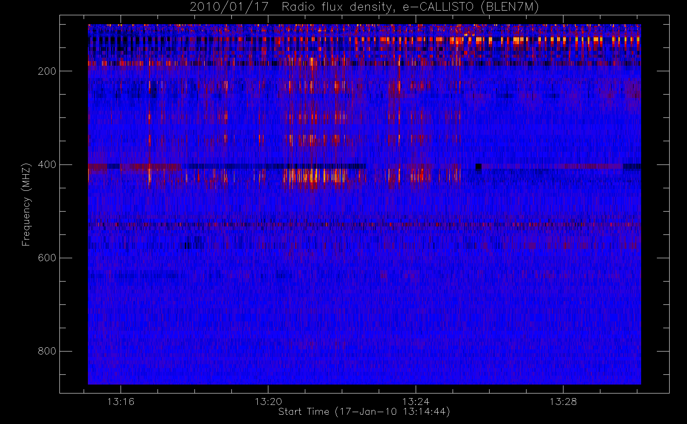Click the 200 frequency tick label
The width and height of the screenshot is (687, 424).
[x=47, y=71]
